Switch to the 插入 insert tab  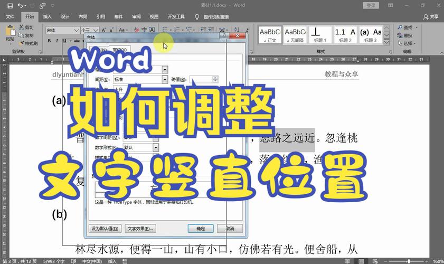(x=48, y=17)
